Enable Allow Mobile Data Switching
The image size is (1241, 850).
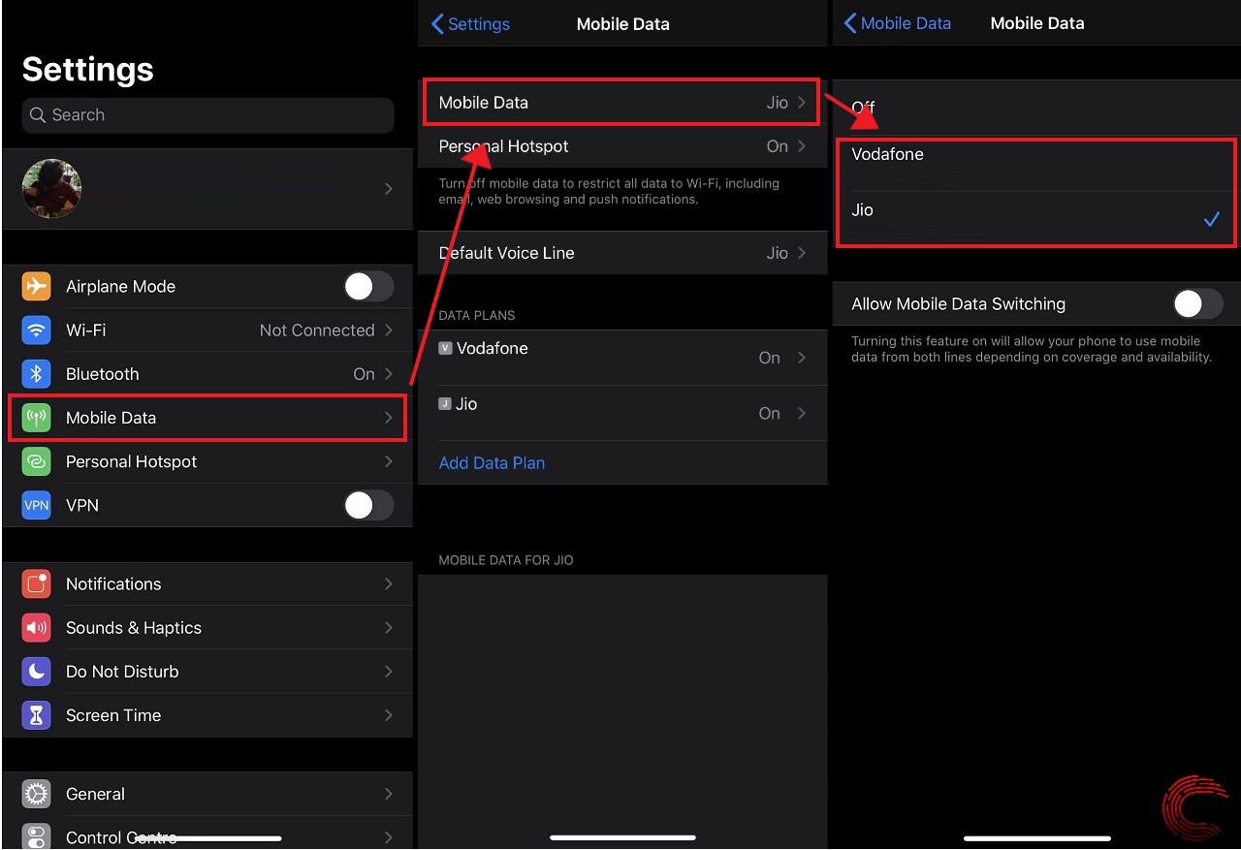(1196, 303)
